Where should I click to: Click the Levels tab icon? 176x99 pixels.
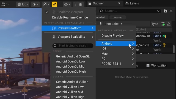(127, 3)
